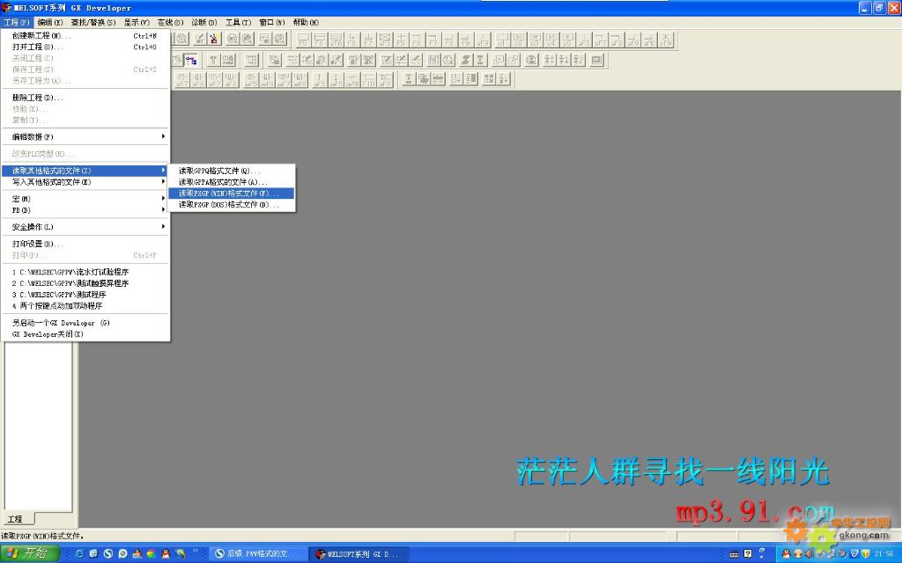Open recent project 流水灯试验程序
The width and height of the screenshot is (902, 563).
tap(85, 272)
